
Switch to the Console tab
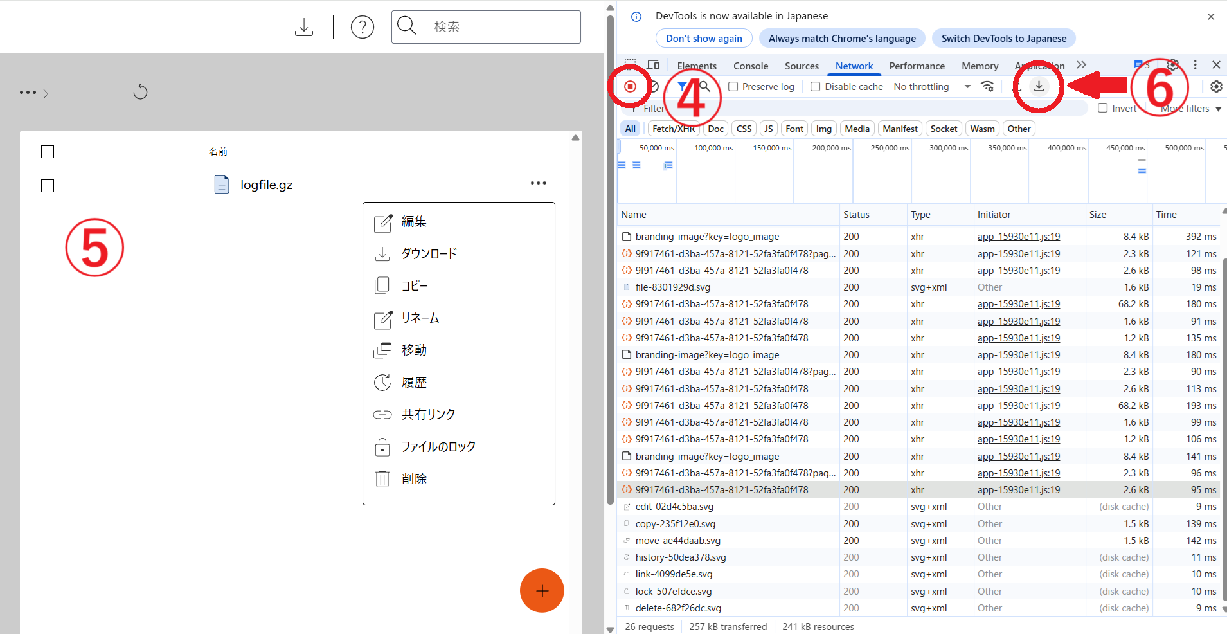coord(751,66)
